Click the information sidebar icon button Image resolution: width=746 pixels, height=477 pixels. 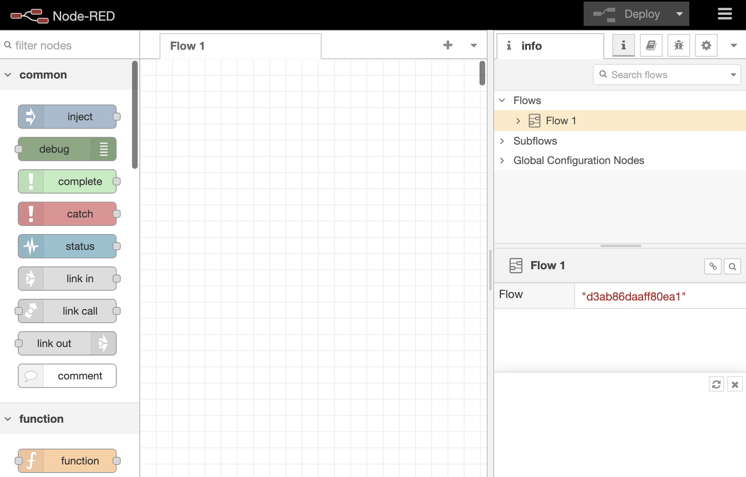pos(623,45)
